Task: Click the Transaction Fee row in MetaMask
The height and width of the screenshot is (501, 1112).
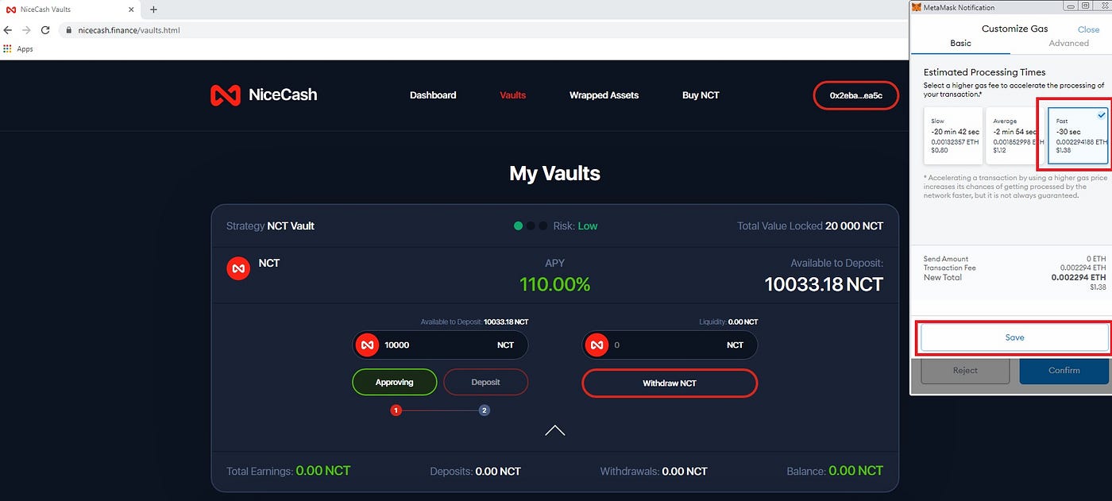Action: (1014, 268)
